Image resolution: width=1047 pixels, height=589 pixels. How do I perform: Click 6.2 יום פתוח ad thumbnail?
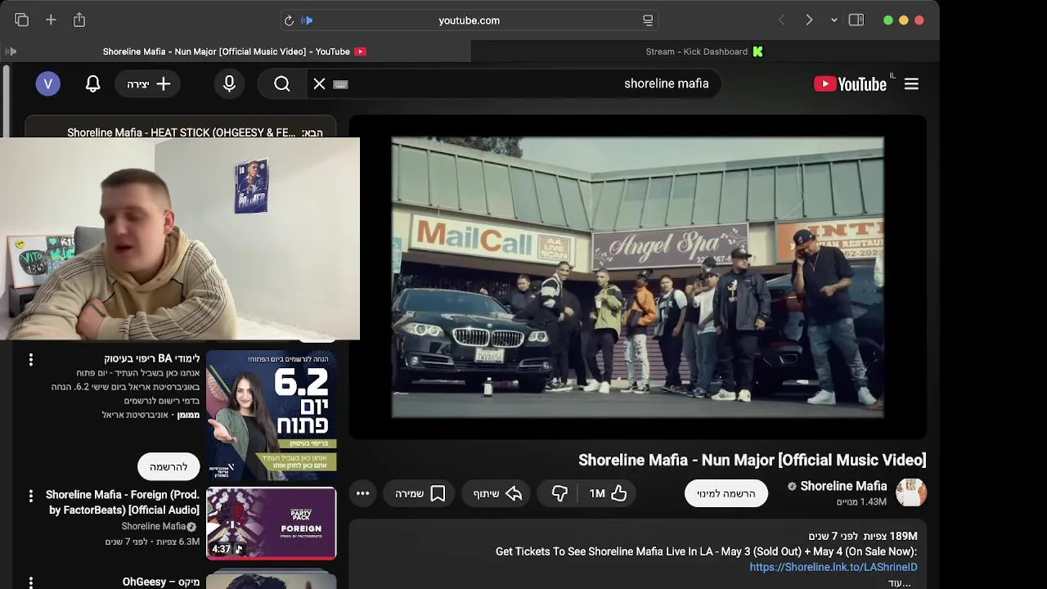[x=271, y=416]
